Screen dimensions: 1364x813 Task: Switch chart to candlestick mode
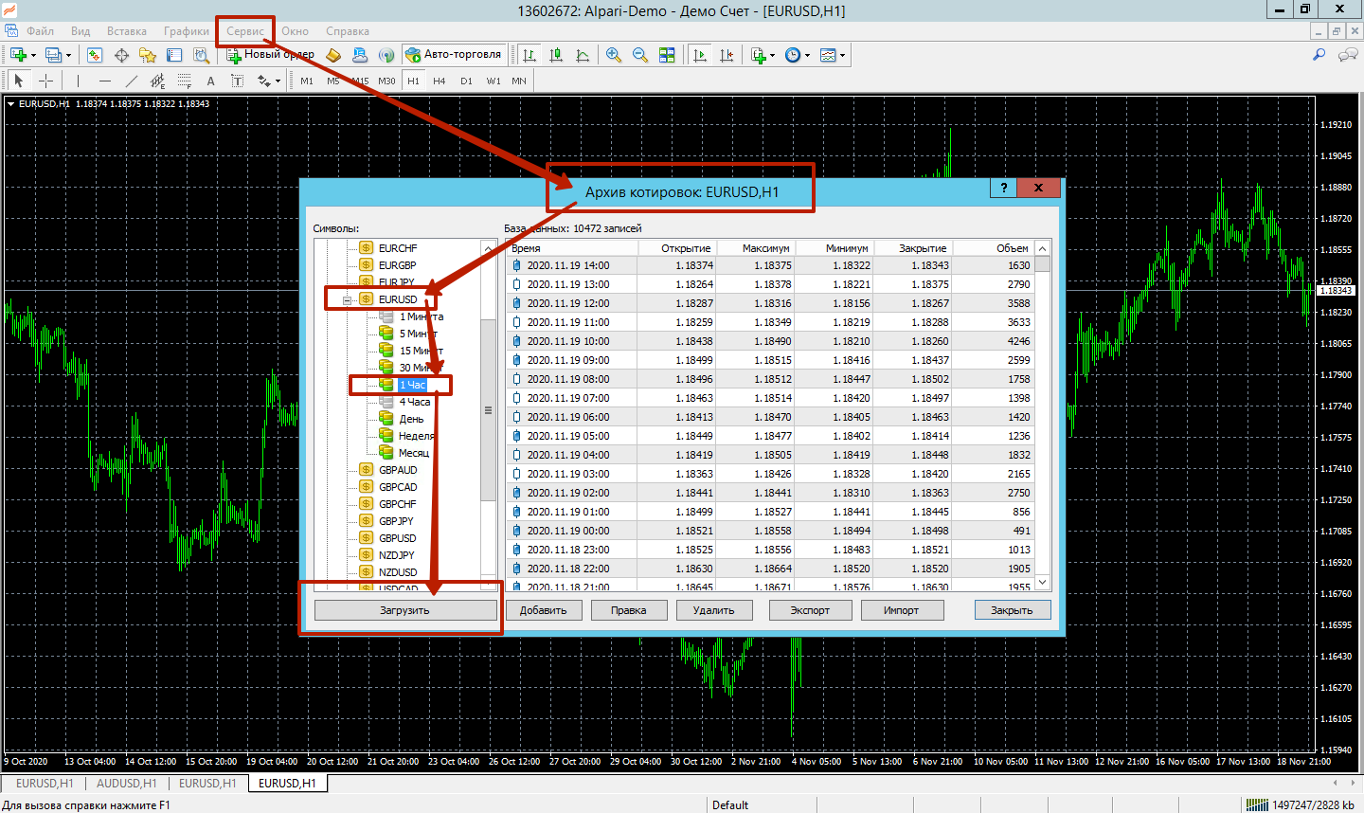click(x=556, y=55)
